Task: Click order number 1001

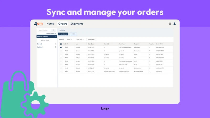Action: click(x=66, y=51)
